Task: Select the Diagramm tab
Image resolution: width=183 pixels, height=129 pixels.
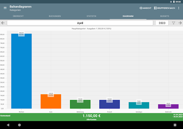Action: pyautogui.click(x=128, y=16)
